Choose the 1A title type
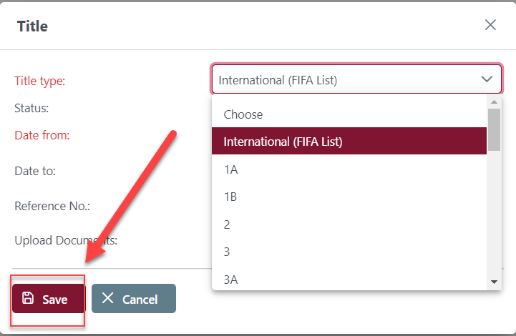The width and height of the screenshot is (516, 336). click(x=349, y=169)
